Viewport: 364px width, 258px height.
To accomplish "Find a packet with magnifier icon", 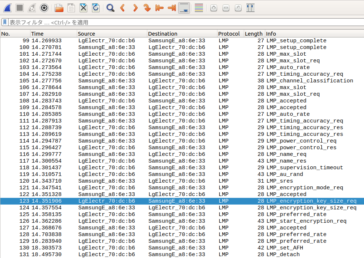I will click(111, 8).
